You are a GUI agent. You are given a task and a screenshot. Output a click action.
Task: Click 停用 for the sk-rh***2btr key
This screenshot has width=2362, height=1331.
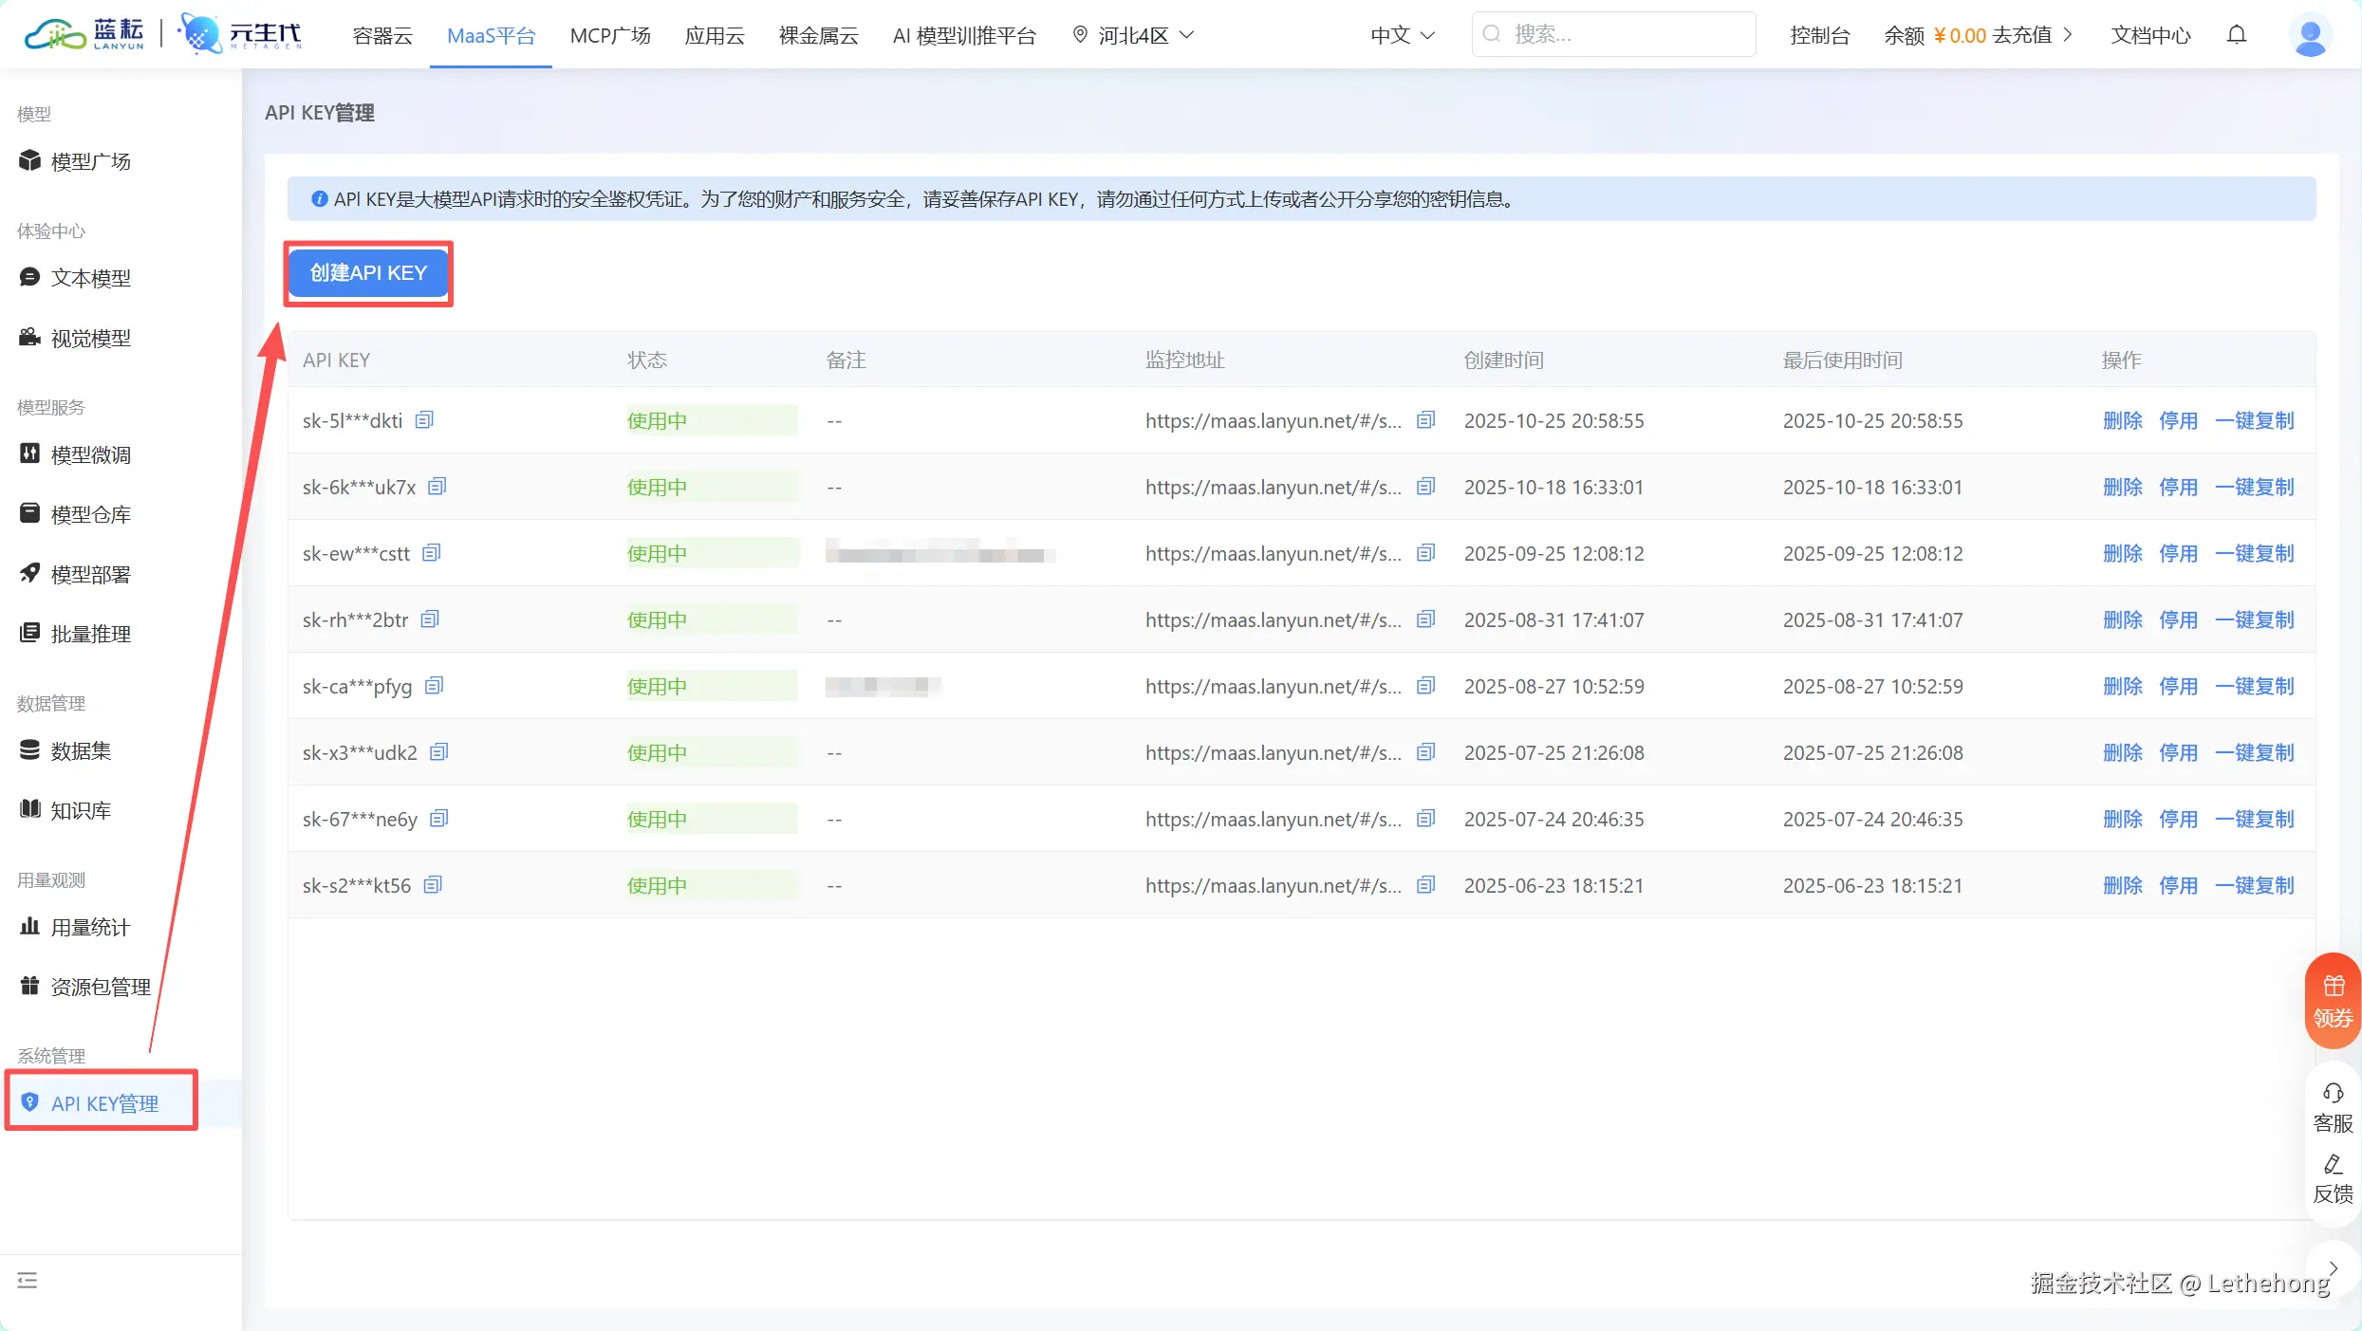point(2178,619)
